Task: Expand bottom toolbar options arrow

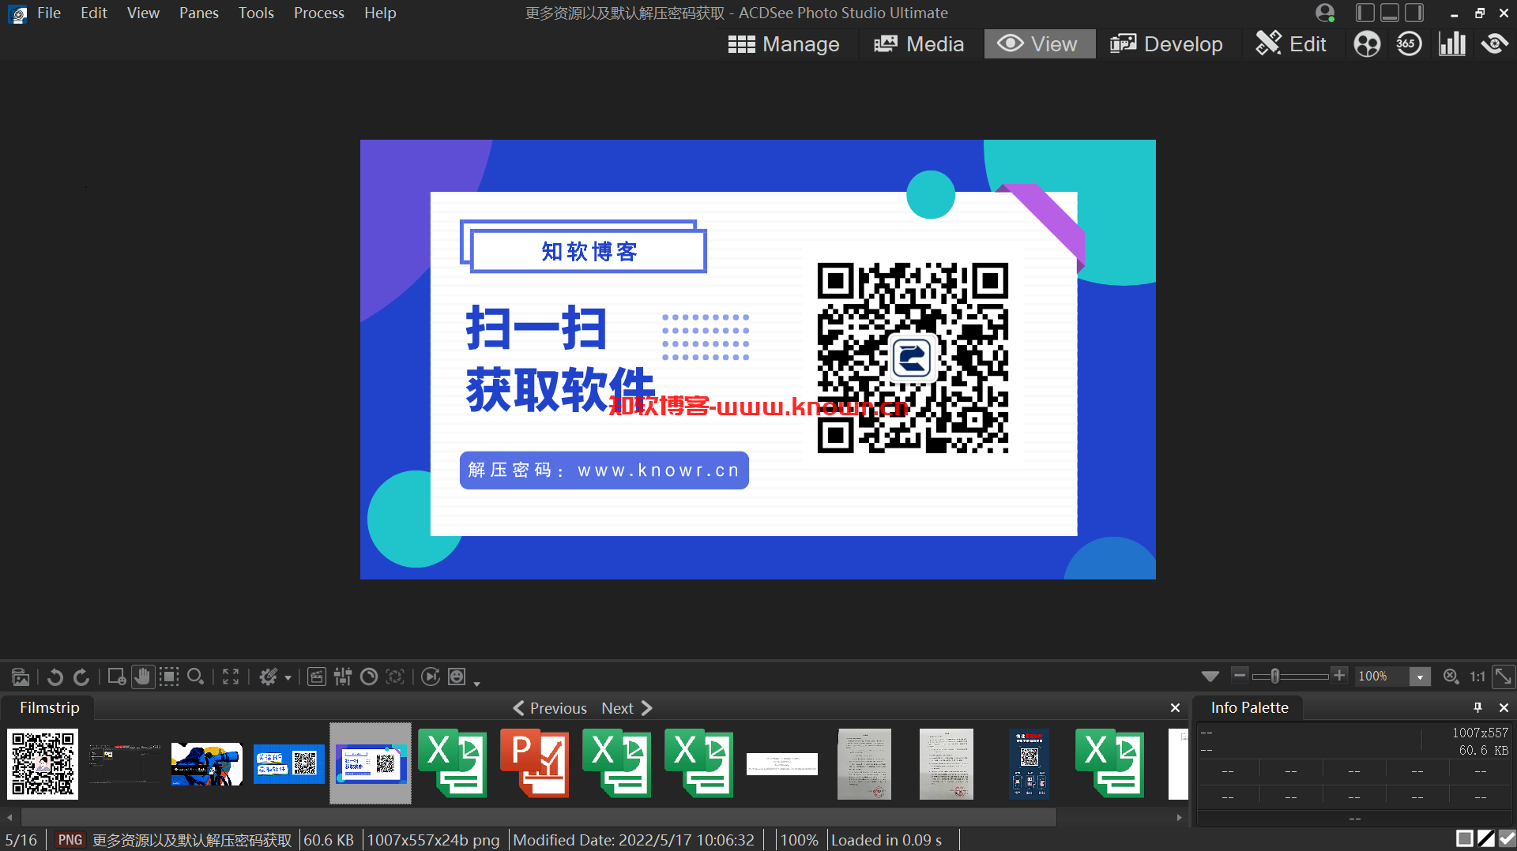Action: 476,683
